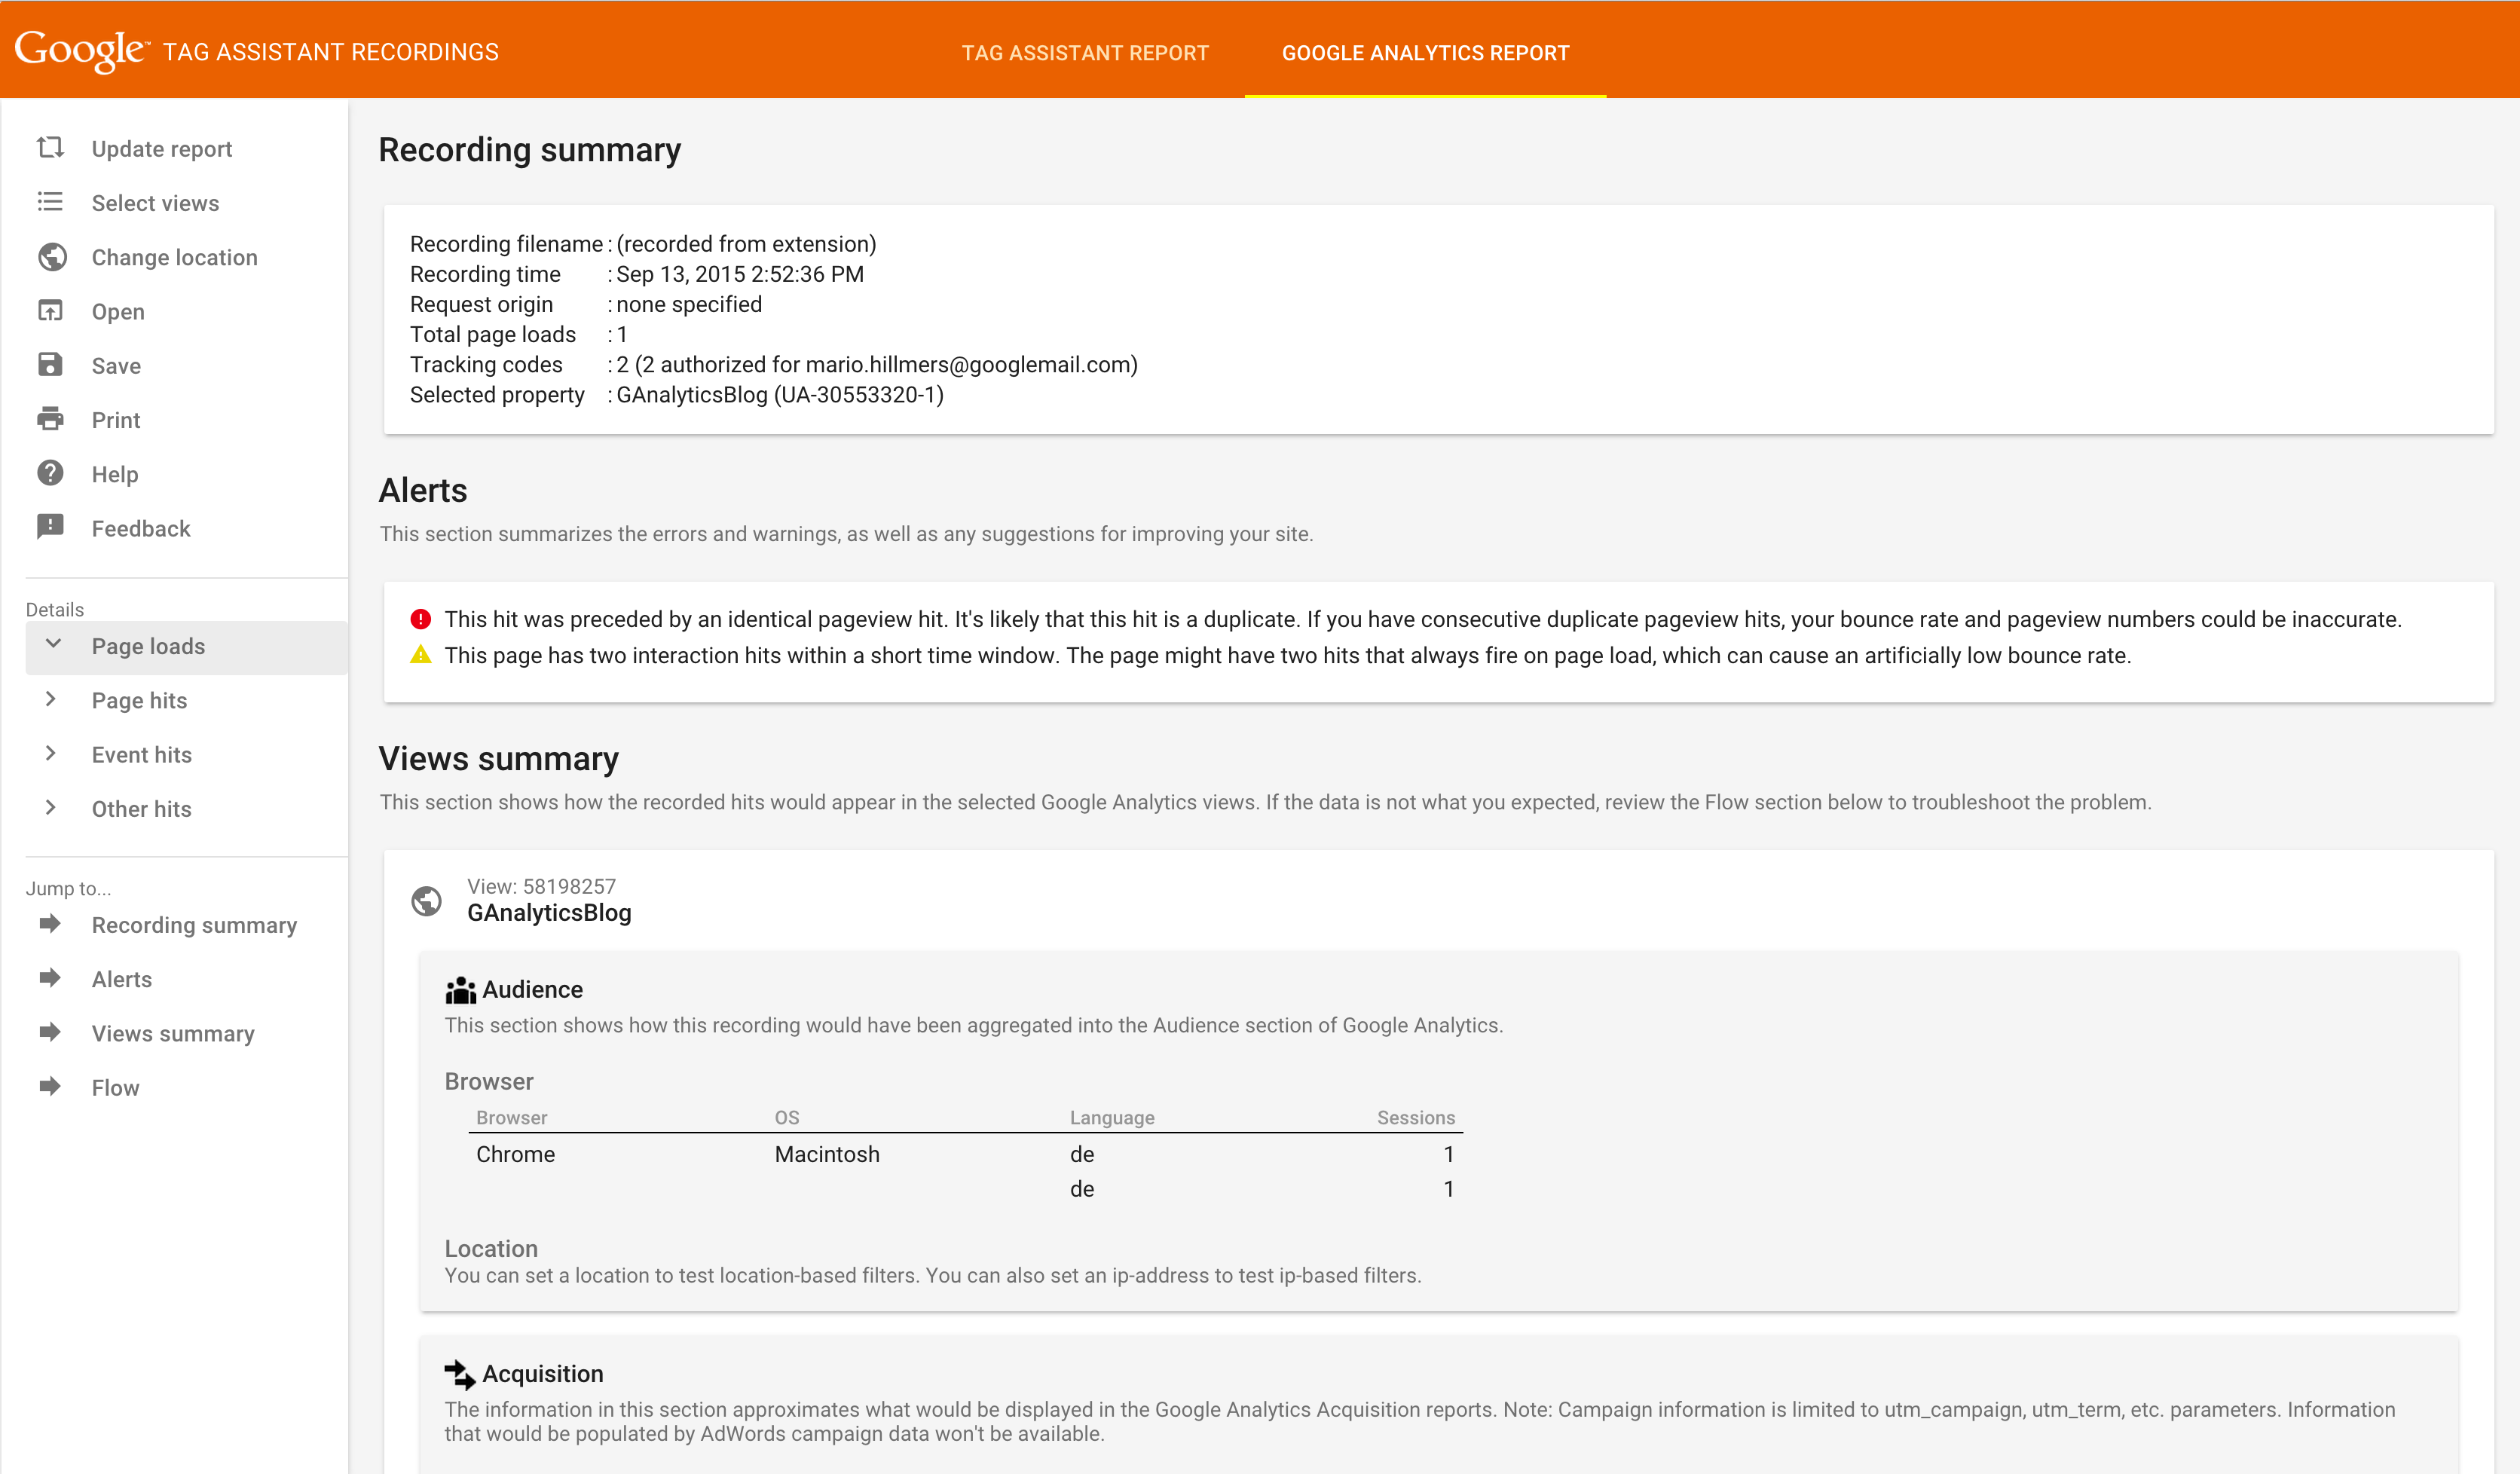The image size is (2520, 1474).
Task: Choose Change location in sidebar
Action: (175, 257)
